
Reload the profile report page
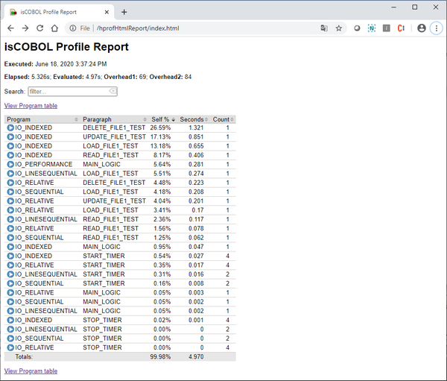[x=40, y=28]
